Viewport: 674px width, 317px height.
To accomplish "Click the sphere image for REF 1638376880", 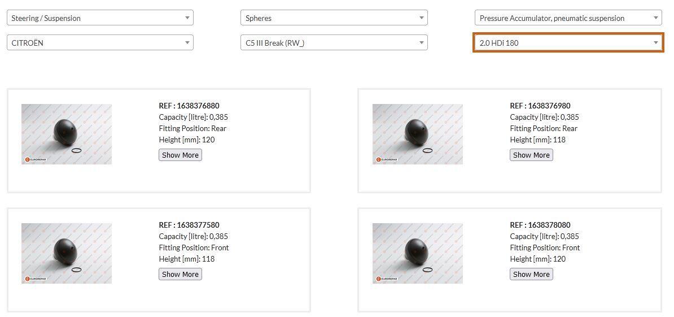I will pos(67,134).
